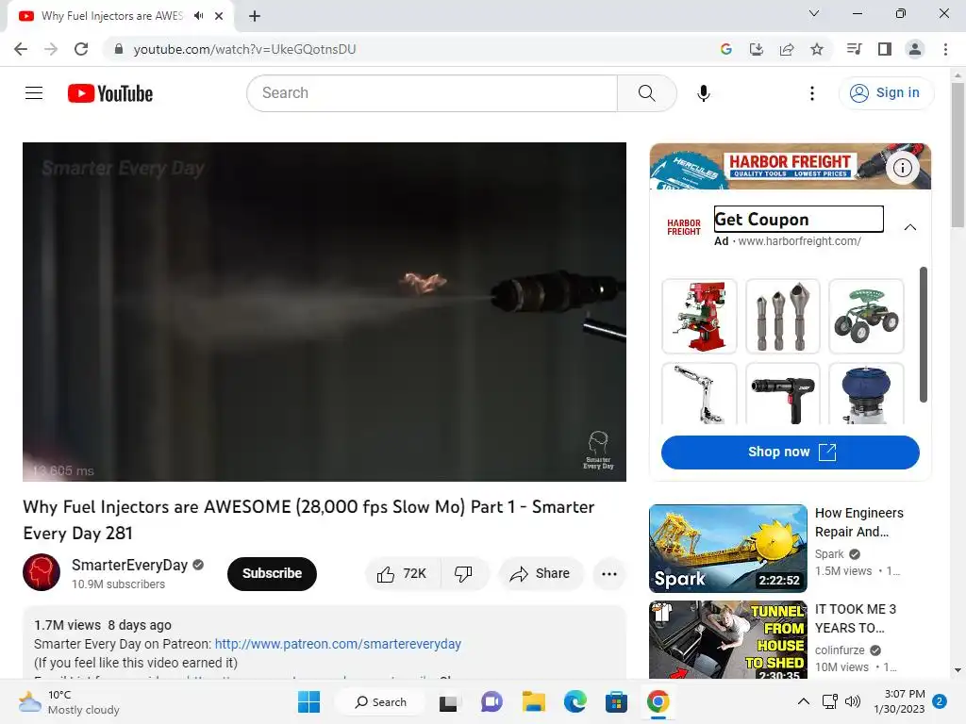Click the Shop now button
The height and width of the screenshot is (724, 966).
pos(790,452)
